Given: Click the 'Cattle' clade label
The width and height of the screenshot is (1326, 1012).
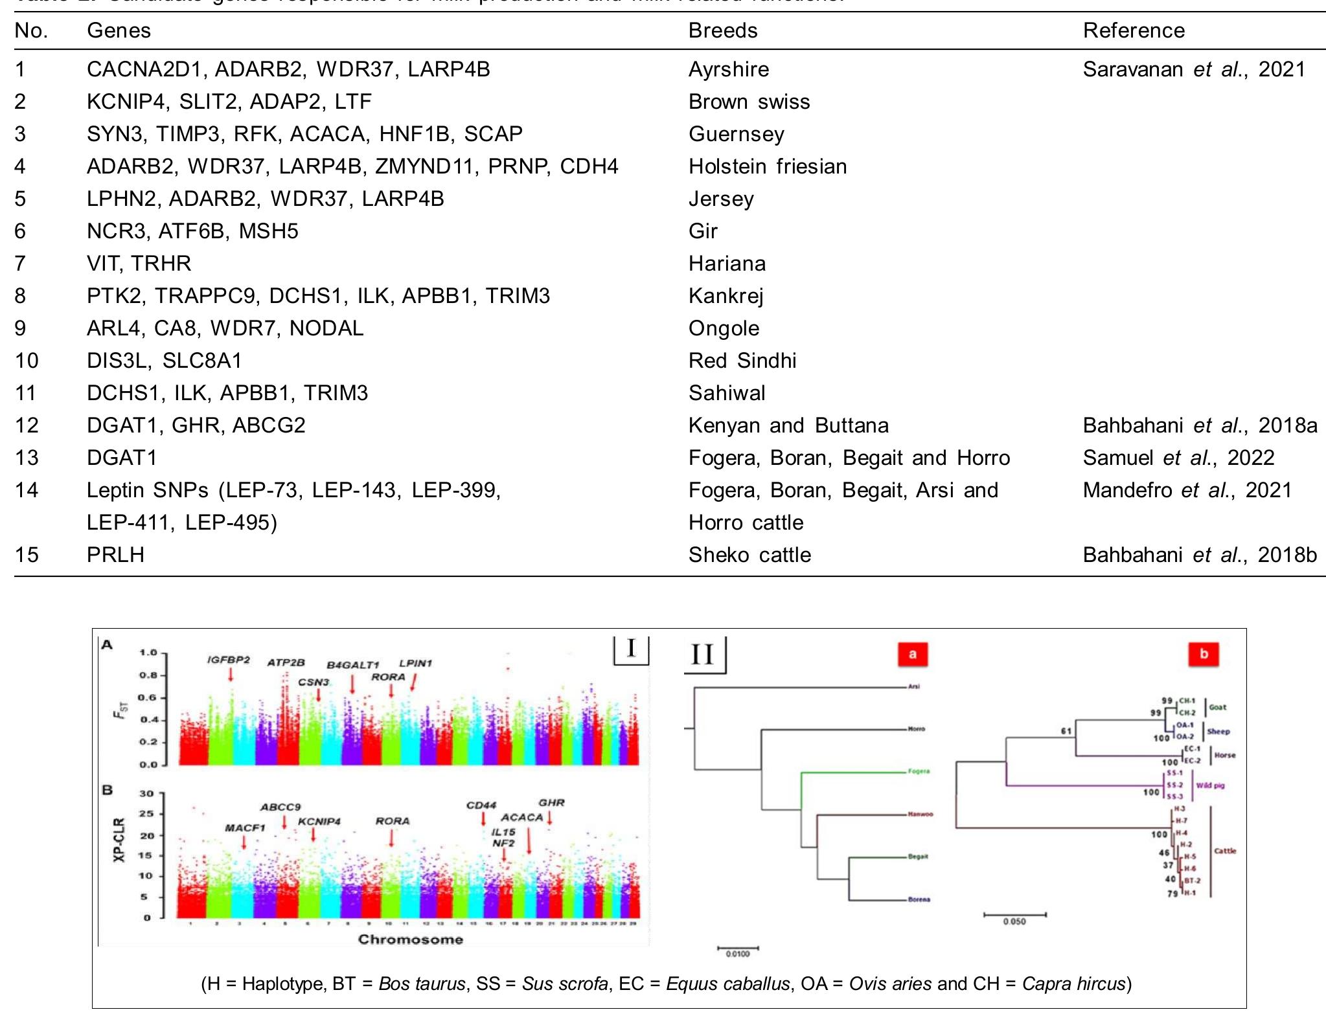Looking at the screenshot, I should point(1225,851).
